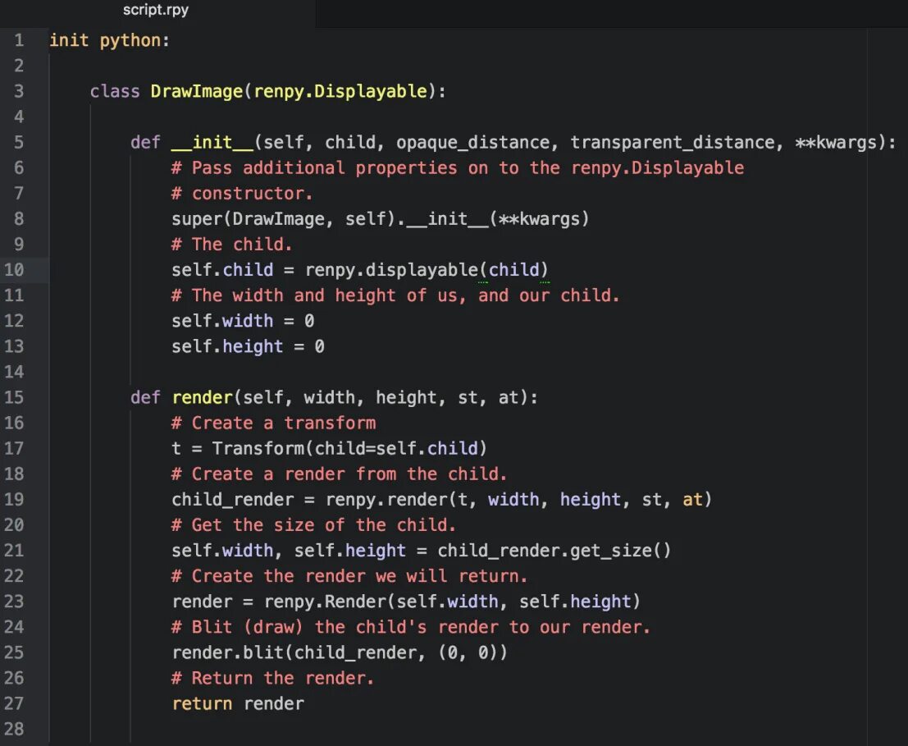Click 'child_render.get_size()' on line 21
The width and height of the screenshot is (908, 746).
(x=554, y=550)
